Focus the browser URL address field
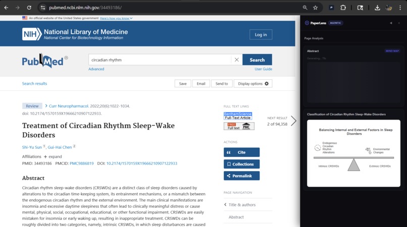Screen dimensions: 407x227 tap(171, 8)
